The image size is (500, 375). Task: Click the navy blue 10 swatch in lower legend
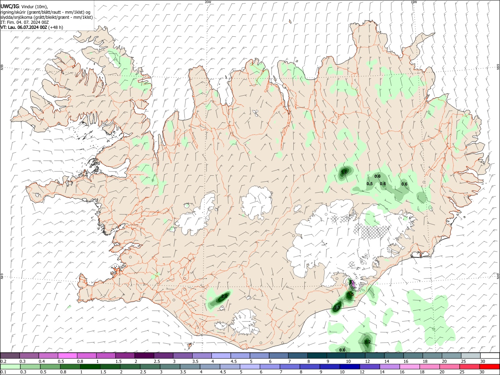pos(349,367)
